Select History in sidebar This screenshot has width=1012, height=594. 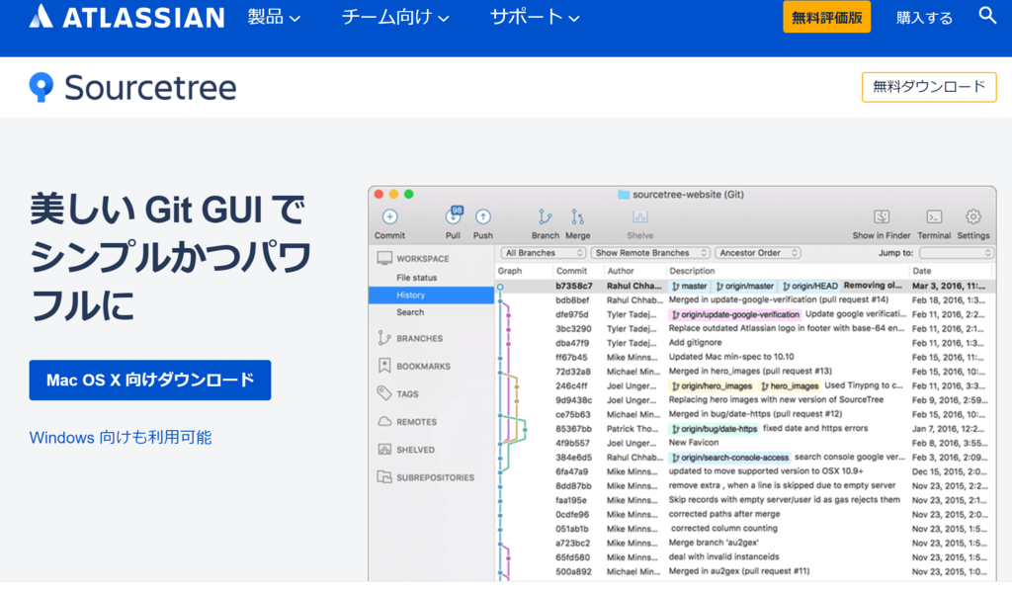pyautogui.click(x=431, y=296)
